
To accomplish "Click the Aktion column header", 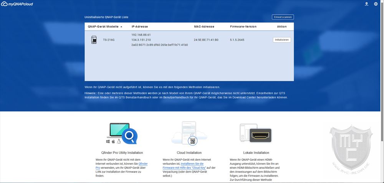I will point(282,27).
